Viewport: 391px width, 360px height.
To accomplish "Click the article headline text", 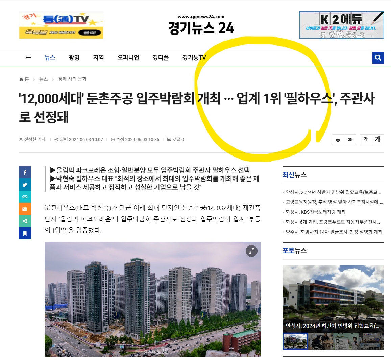I will (197, 107).
